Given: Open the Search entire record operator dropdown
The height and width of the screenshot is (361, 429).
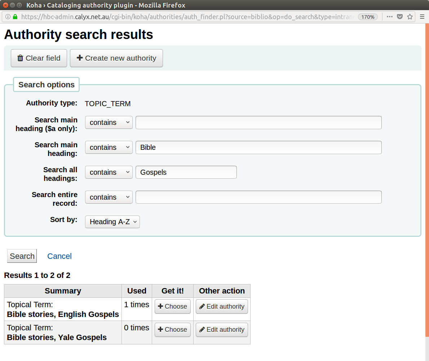Looking at the screenshot, I should (109, 197).
